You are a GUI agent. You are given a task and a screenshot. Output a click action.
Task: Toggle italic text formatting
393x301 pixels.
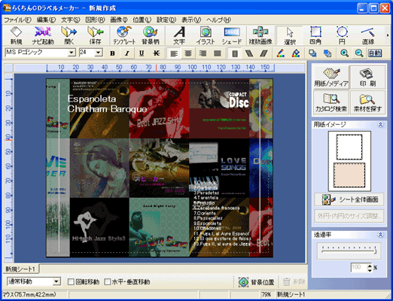pyautogui.click(x=127, y=53)
